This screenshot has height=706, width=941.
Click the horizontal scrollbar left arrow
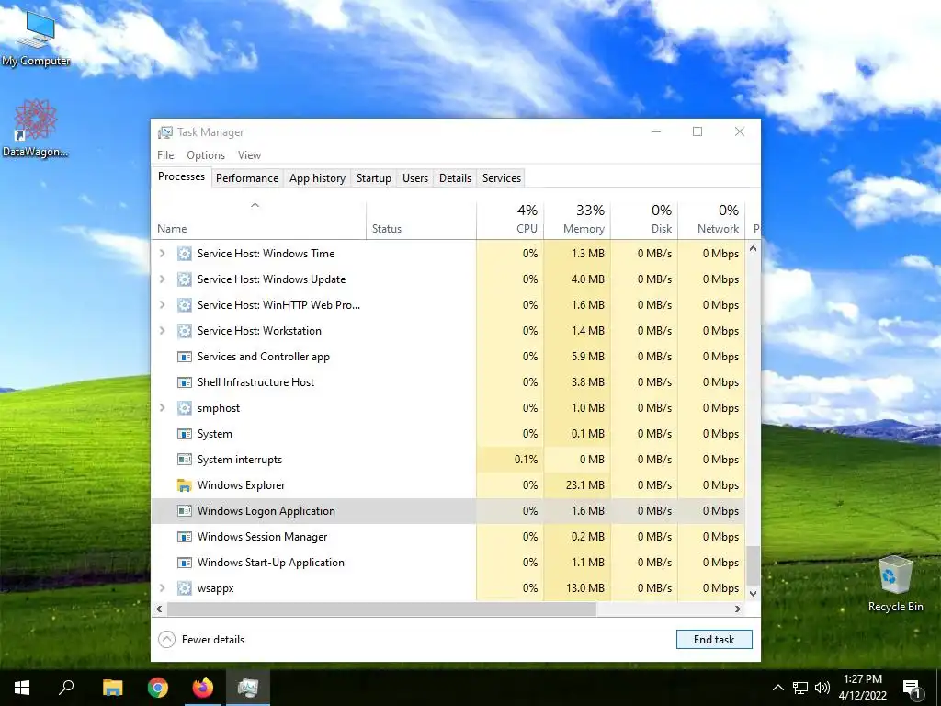click(x=159, y=609)
